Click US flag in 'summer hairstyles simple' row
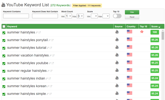Viewport: 165px width, 100px height. (129, 93)
